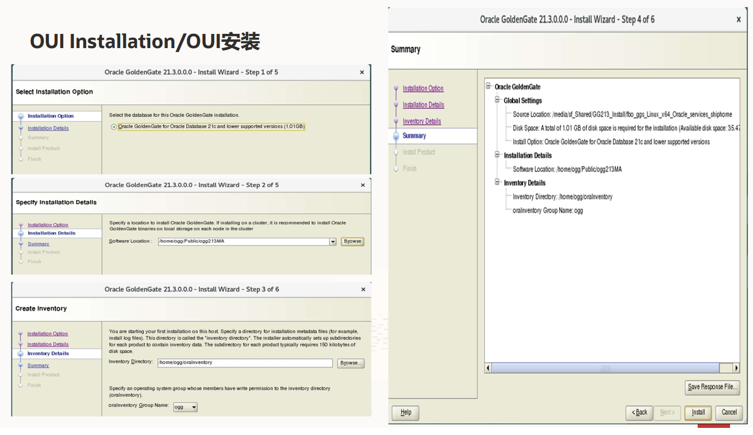Select the Oracle GoldenGate tree label
The height and width of the screenshot is (435, 753).
517,87
